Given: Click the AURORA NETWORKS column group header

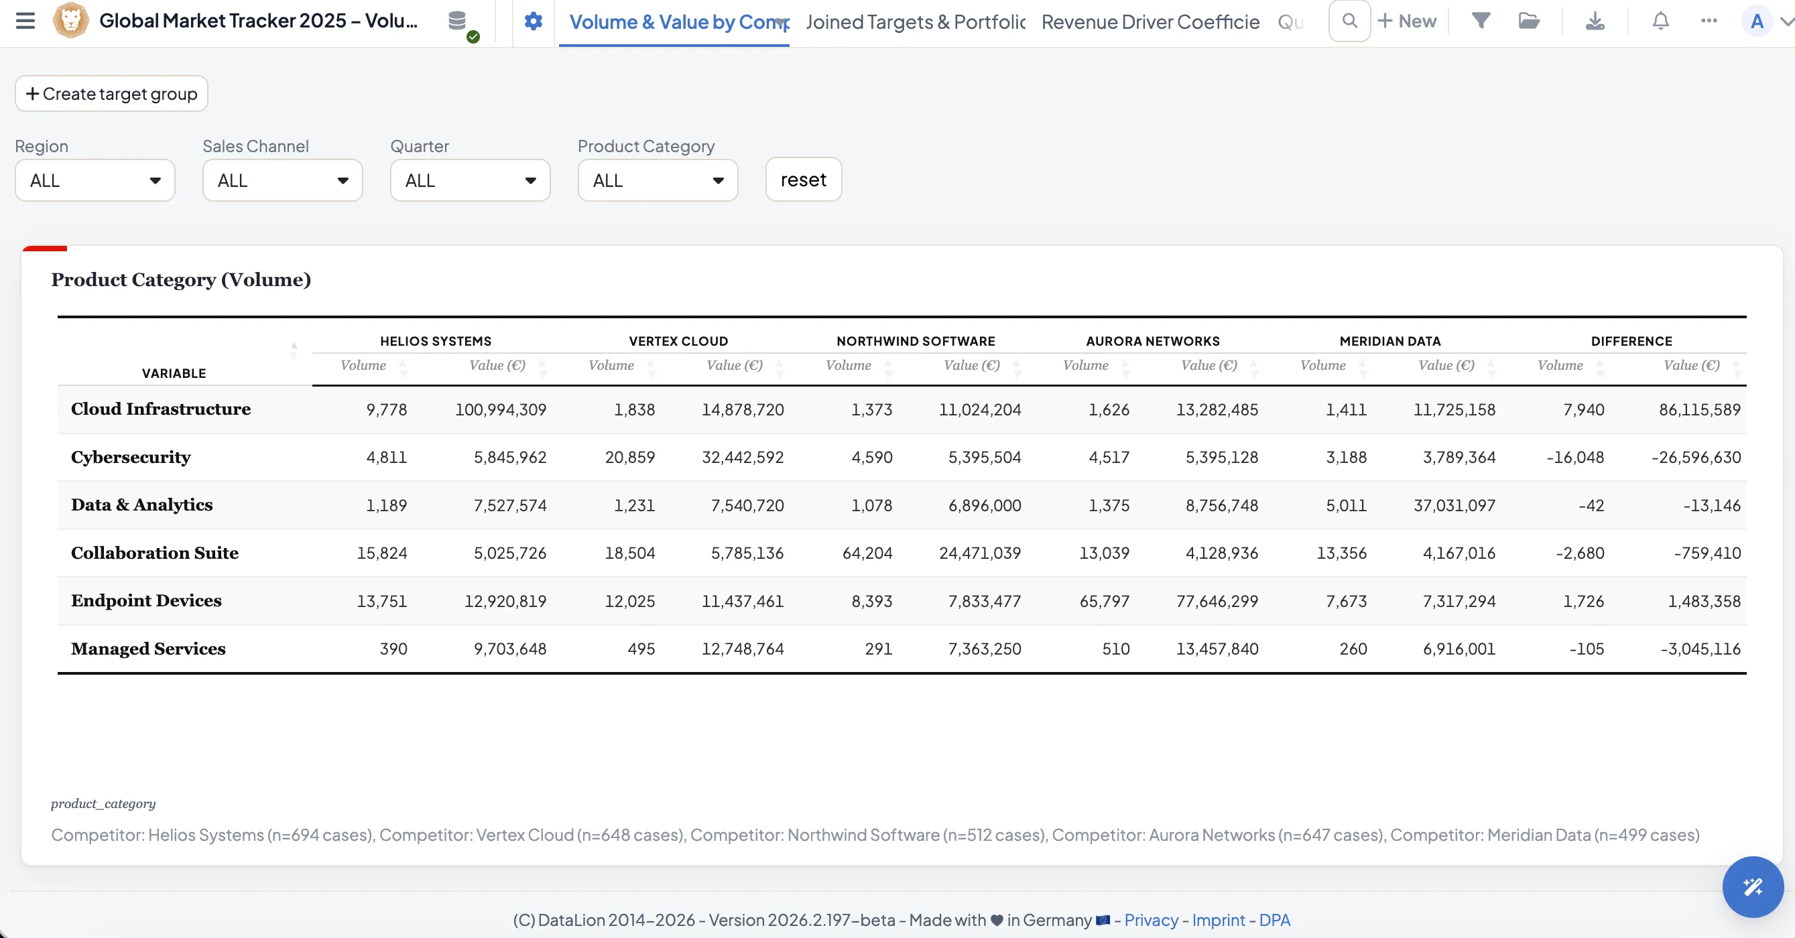Looking at the screenshot, I should (1152, 341).
